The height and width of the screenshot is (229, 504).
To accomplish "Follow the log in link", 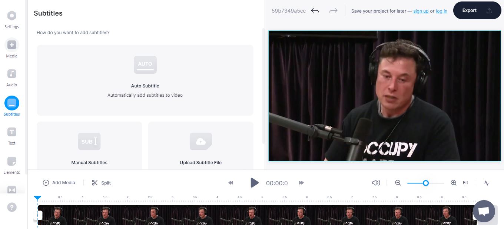I will 441,11.
